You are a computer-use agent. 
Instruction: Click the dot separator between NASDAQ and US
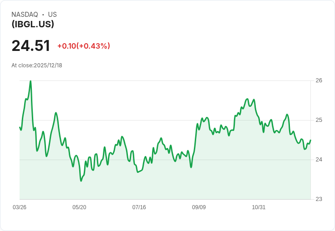(43, 15)
